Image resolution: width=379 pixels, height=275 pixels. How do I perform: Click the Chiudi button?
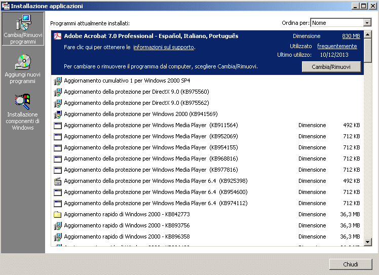click(351, 264)
